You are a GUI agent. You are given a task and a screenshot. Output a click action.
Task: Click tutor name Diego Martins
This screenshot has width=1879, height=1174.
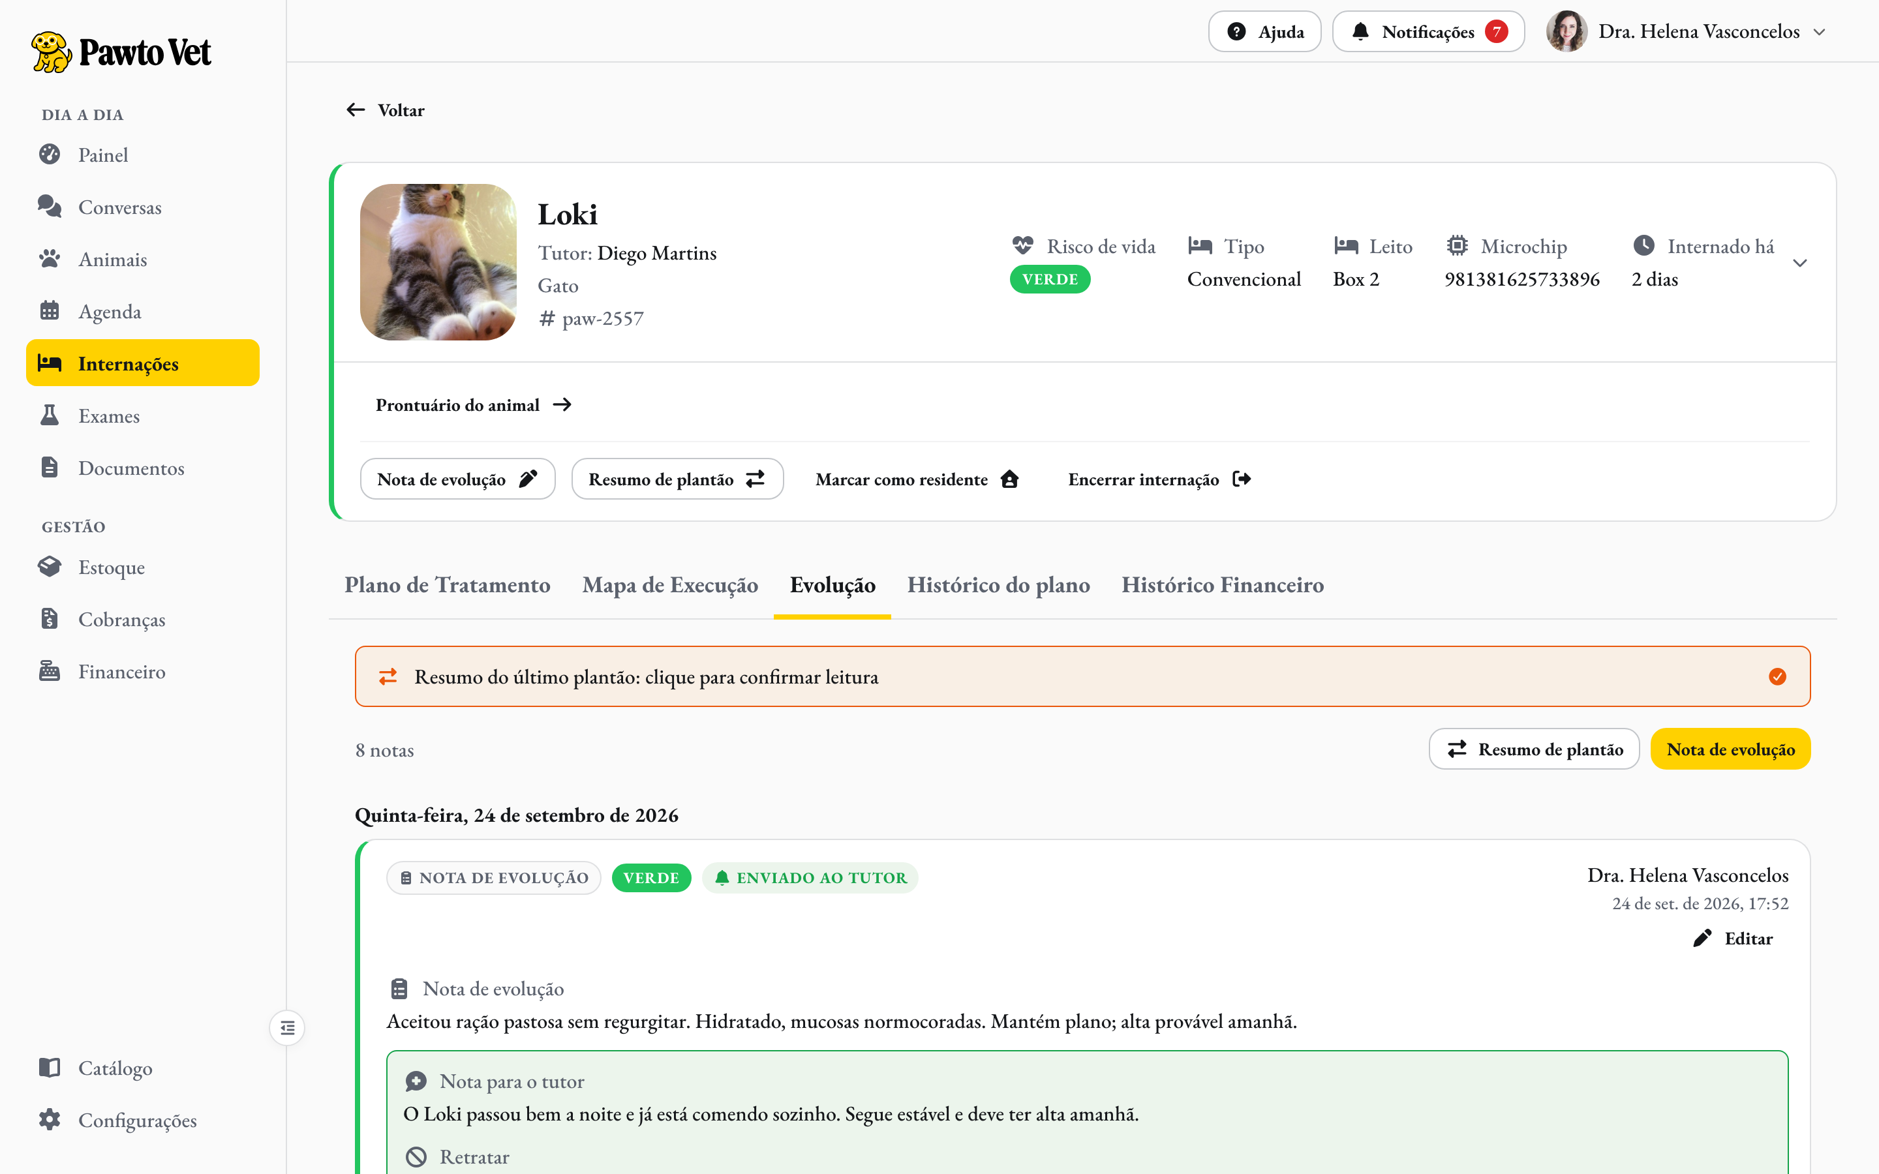(x=657, y=253)
